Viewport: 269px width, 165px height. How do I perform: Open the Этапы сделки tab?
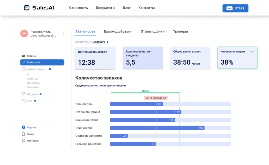(x=153, y=32)
